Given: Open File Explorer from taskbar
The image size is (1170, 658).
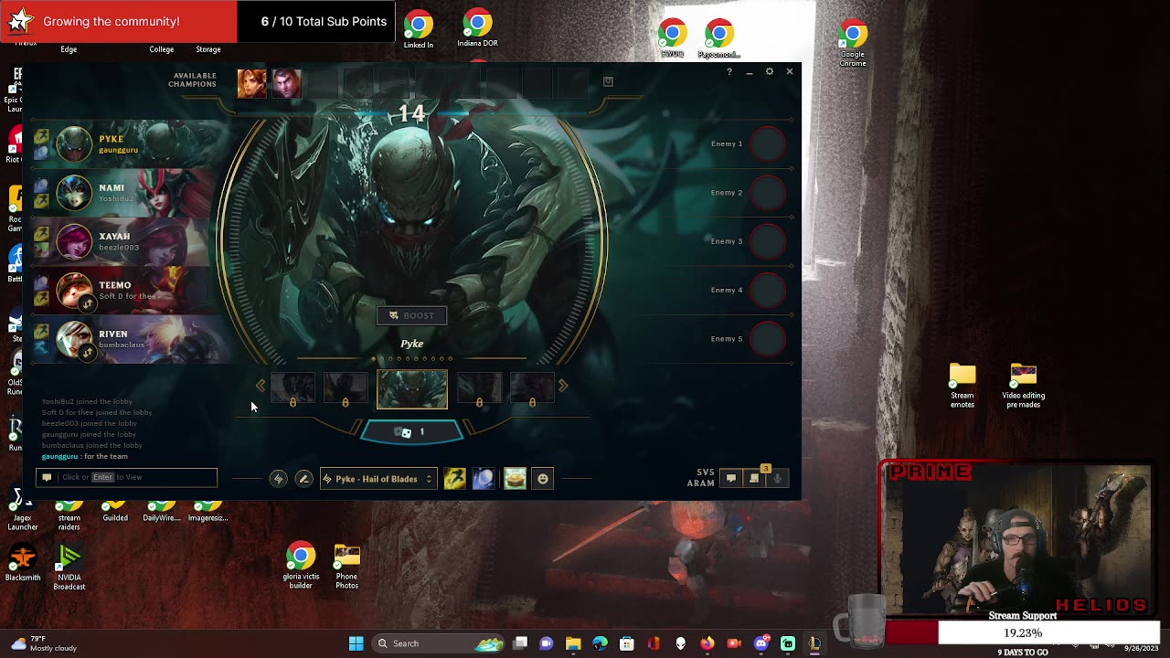Looking at the screenshot, I should (573, 643).
